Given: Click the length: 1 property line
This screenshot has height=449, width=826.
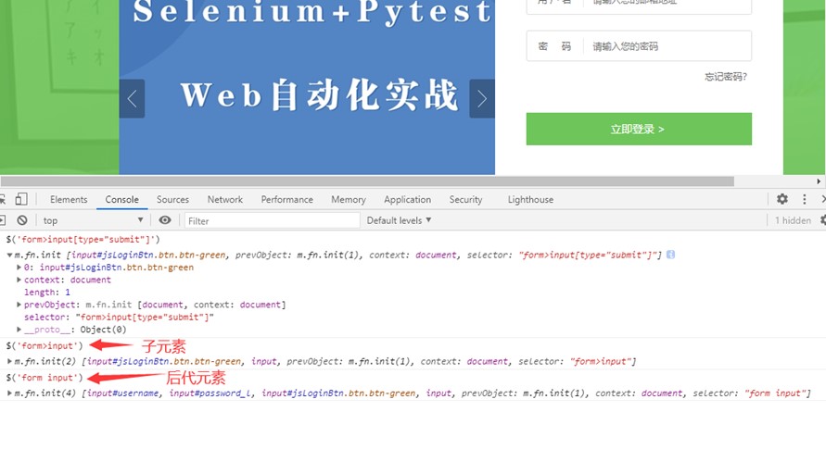Looking at the screenshot, I should point(47,293).
